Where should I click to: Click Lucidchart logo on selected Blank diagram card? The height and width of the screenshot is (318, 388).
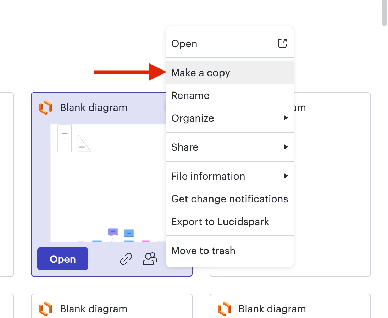46,107
